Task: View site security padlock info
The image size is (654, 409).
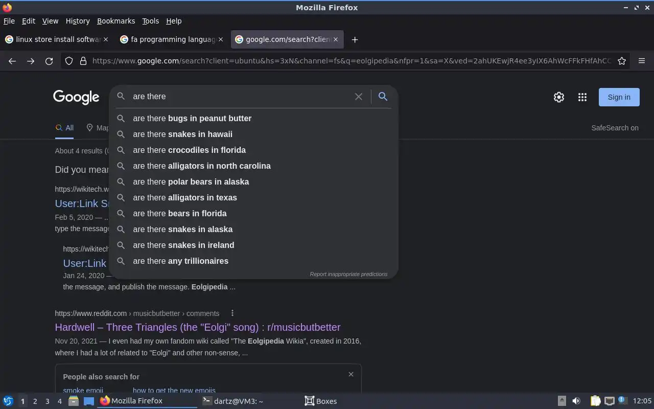Action: (x=83, y=61)
